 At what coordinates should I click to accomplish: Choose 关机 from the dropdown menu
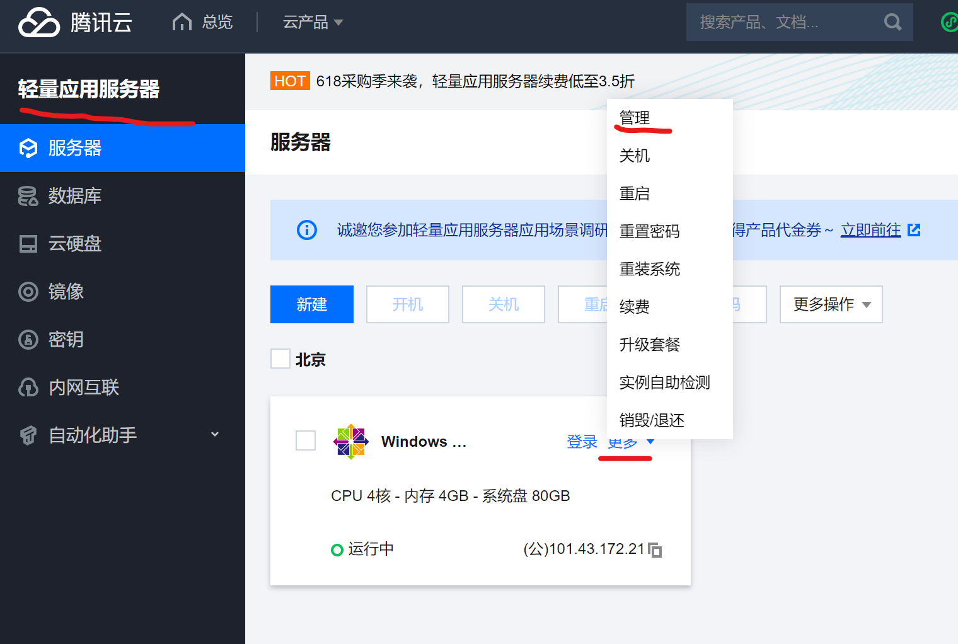click(670, 156)
